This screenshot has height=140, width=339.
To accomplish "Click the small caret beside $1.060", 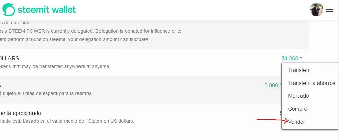I will 301,58.
